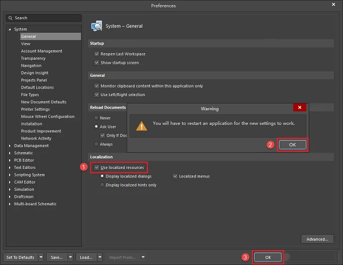
Task: Open Default Locations preferences
Action: [37, 87]
